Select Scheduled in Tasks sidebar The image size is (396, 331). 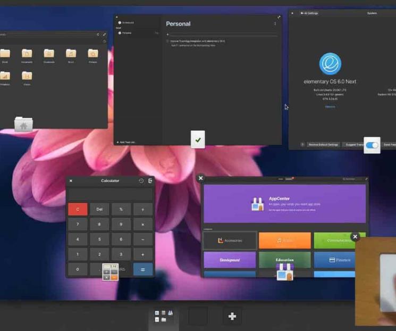(x=138, y=22)
